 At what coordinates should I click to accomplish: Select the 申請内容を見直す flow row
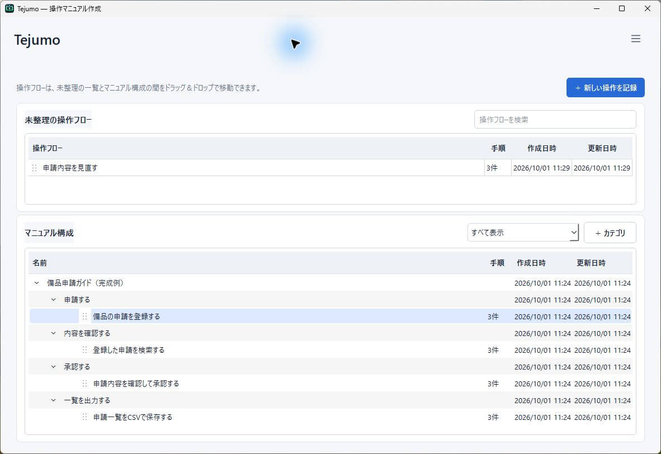pos(330,168)
